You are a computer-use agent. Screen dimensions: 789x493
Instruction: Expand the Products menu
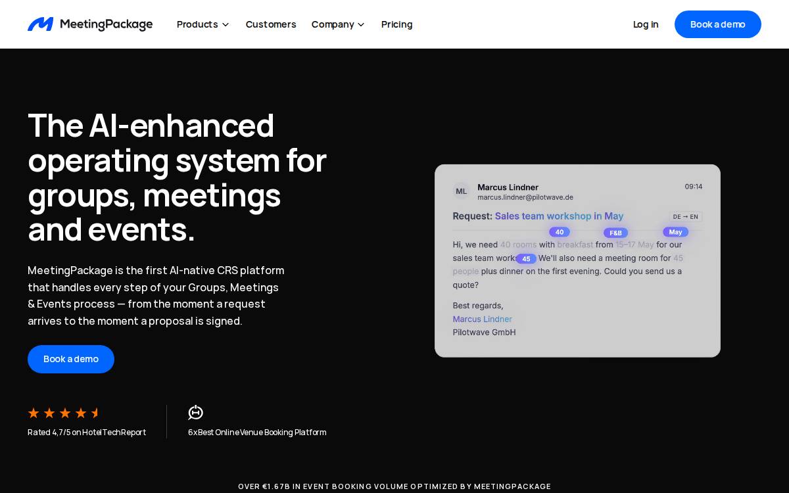(x=203, y=24)
